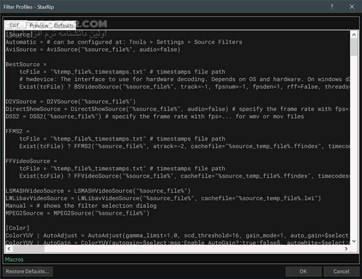Screen dimensions: 362x279
Task: Click the 'FFVideoSource =' line in editor
Action: click(32, 161)
